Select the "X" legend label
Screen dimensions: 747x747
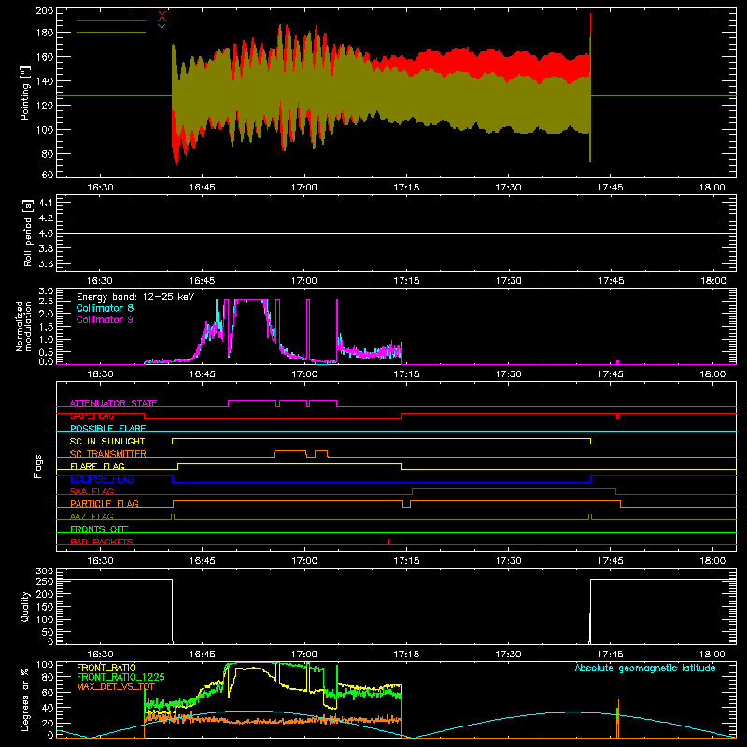coord(162,17)
